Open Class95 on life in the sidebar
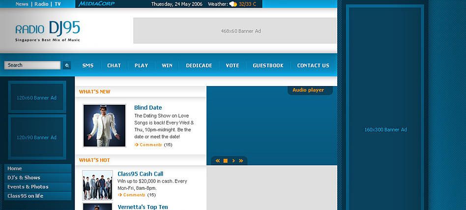This screenshot has height=210, width=466. click(x=38, y=196)
